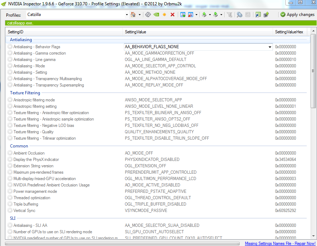Select the Antialiasing - Transparency Supersampling row

tap(158, 85)
